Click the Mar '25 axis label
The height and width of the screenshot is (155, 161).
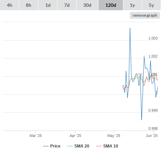tap(36, 136)
